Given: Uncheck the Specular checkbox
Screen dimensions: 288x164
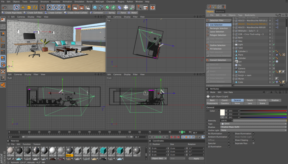Looking at the screenshot, I should (x=229, y=143).
